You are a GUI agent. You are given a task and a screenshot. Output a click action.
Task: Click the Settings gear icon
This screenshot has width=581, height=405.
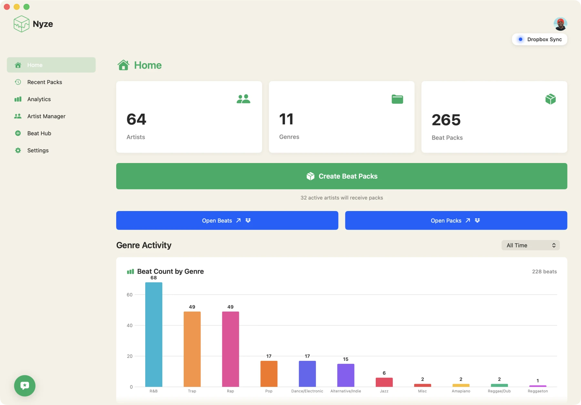pos(18,150)
